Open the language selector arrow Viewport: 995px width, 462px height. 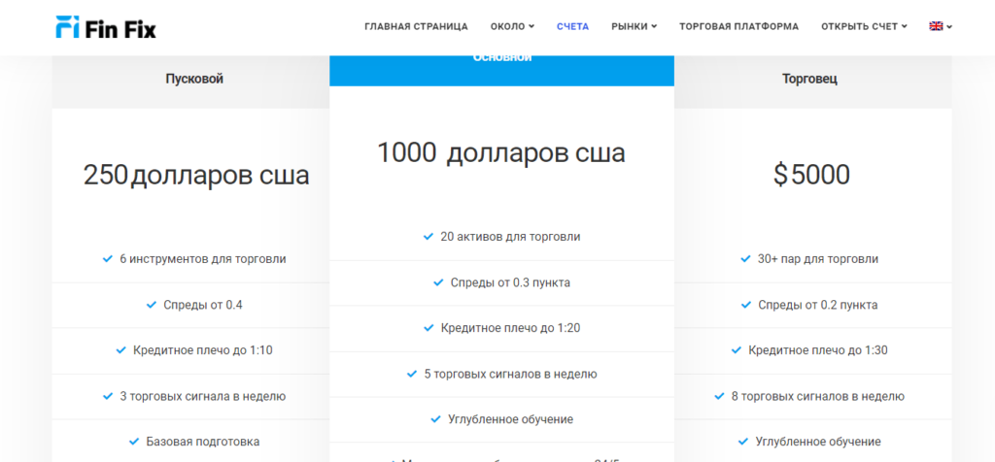pyautogui.click(x=949, y=27)
